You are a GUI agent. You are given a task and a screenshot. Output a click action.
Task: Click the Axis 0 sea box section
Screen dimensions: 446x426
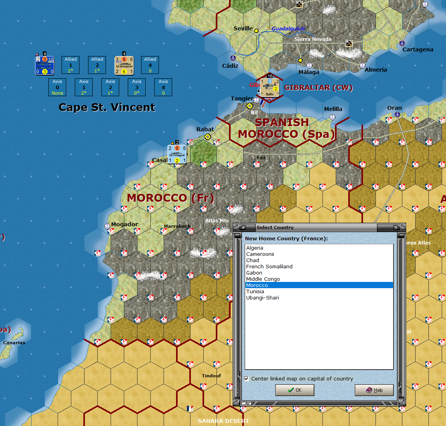(57, 87)
